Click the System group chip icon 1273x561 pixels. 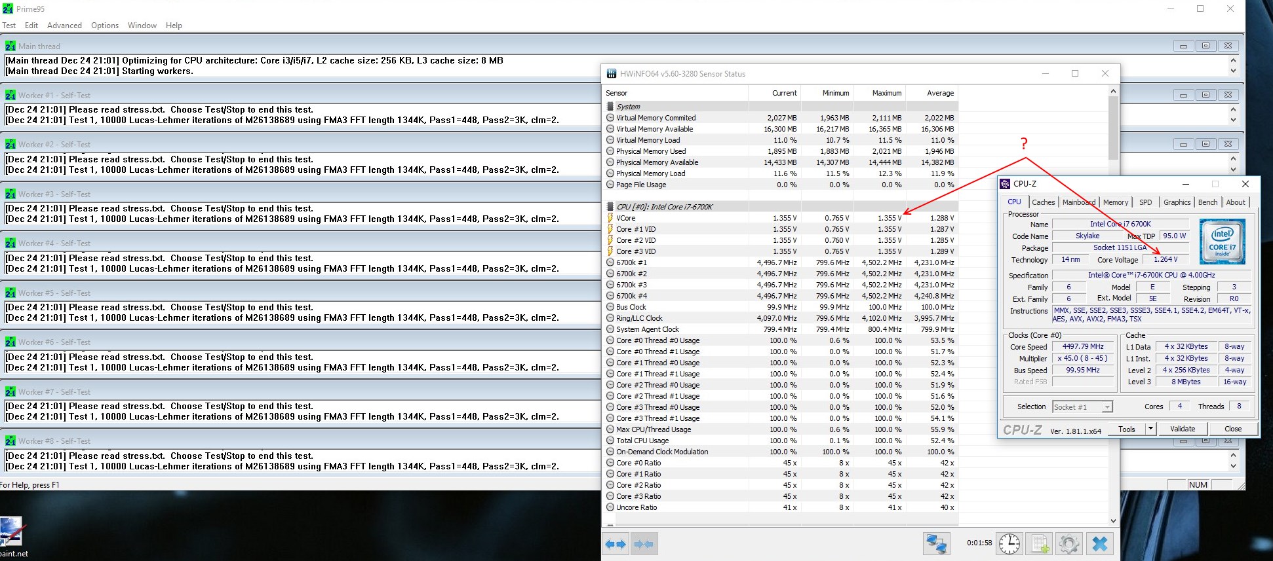coord(610,107)
